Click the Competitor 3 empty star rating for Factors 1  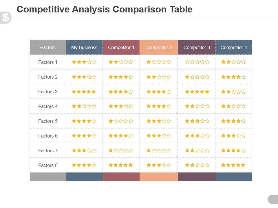pyautogui.click(x=197, y=62)
